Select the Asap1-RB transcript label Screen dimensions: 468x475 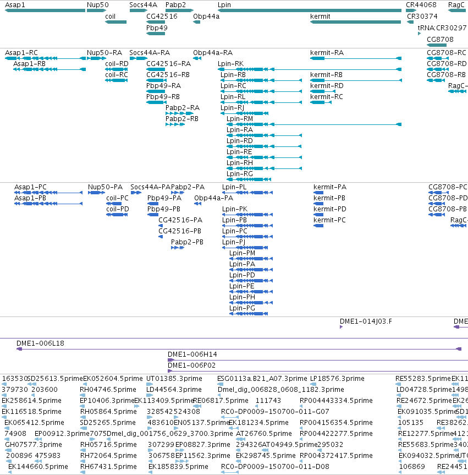click(29, 64)
